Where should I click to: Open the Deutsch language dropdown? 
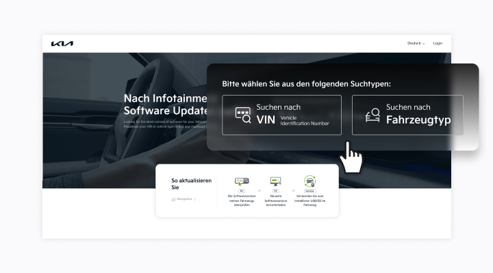pyautogui.click(x=416, y=44)
